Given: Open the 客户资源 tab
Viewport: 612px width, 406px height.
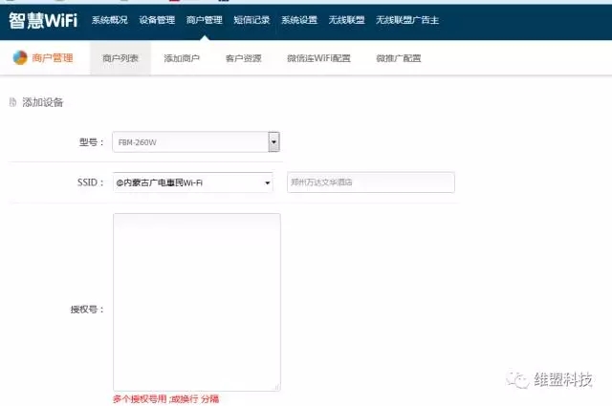Looking at the screenshot, I should (x=243, y=59).
